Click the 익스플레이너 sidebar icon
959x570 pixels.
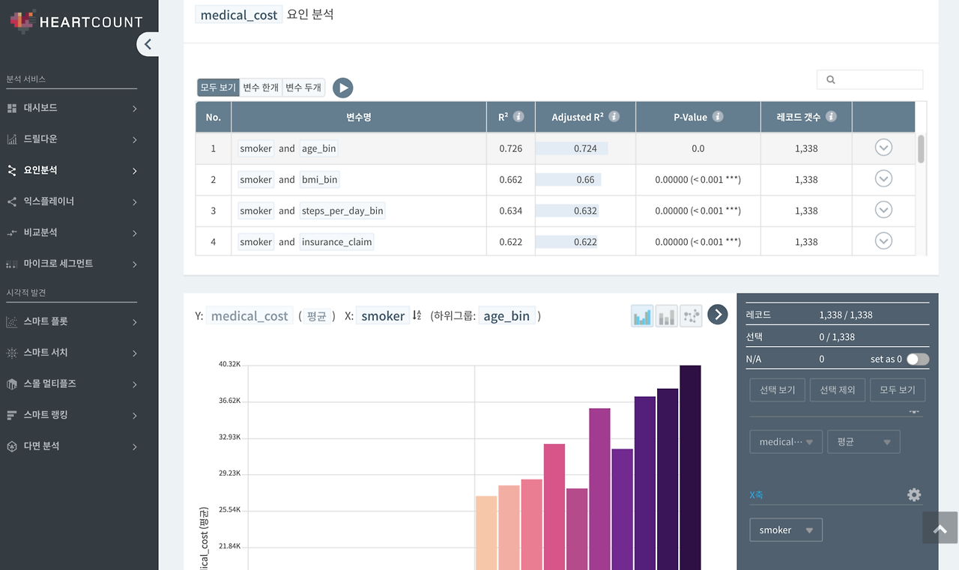click(11, 201)
